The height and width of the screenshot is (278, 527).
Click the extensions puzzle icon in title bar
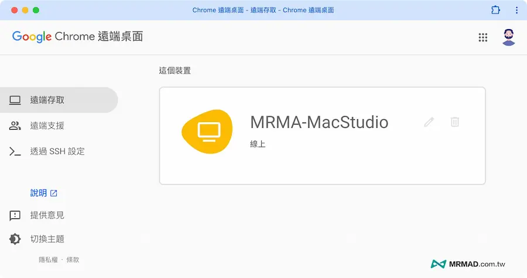tap(495, 10)
